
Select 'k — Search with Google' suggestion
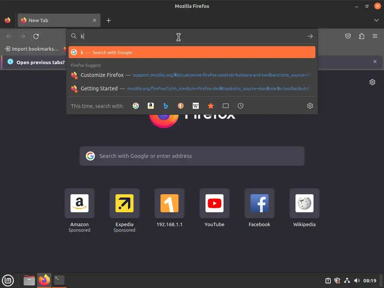click(x=192, y=52)
